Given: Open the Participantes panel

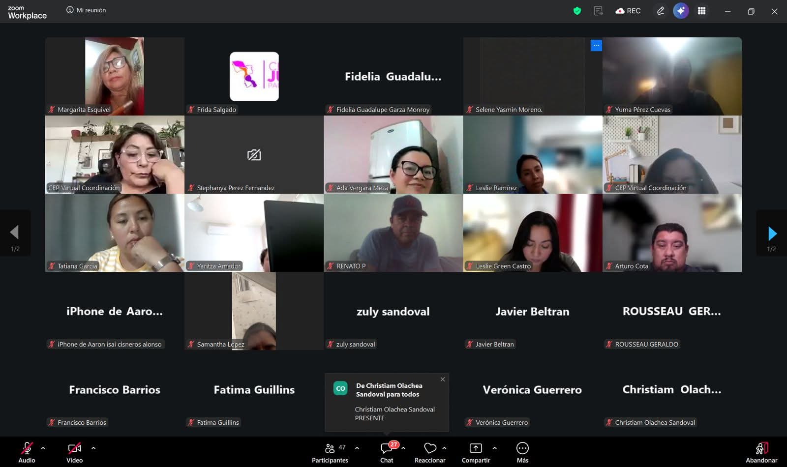Looking at the screenshot, I should [x=330, y=452].
